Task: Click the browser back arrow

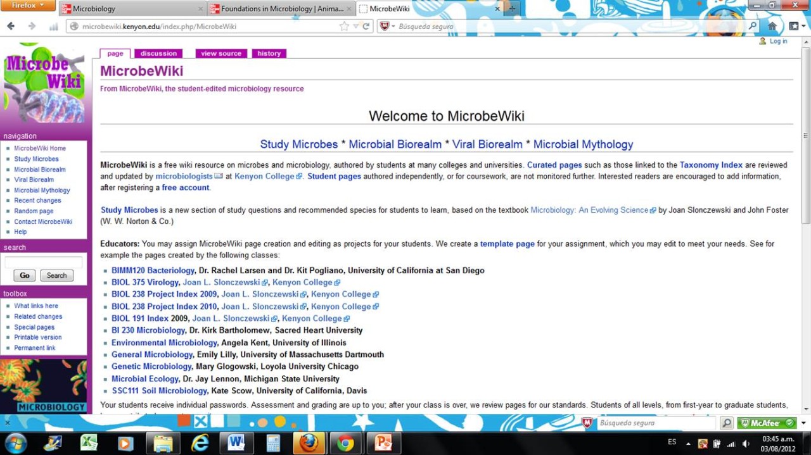Action: 11,27
